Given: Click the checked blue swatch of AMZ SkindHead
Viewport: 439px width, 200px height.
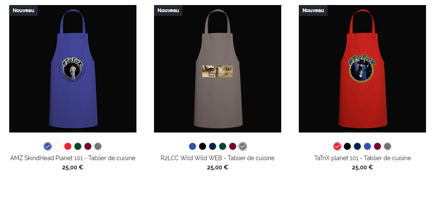Looking at the screenshot, I should (48, 146).
